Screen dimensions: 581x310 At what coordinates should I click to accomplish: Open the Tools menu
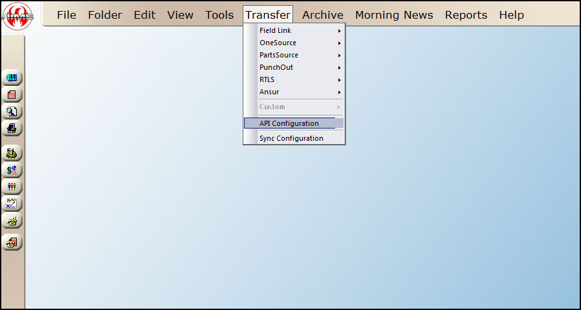pyautogui.click(x=219, y=15)
